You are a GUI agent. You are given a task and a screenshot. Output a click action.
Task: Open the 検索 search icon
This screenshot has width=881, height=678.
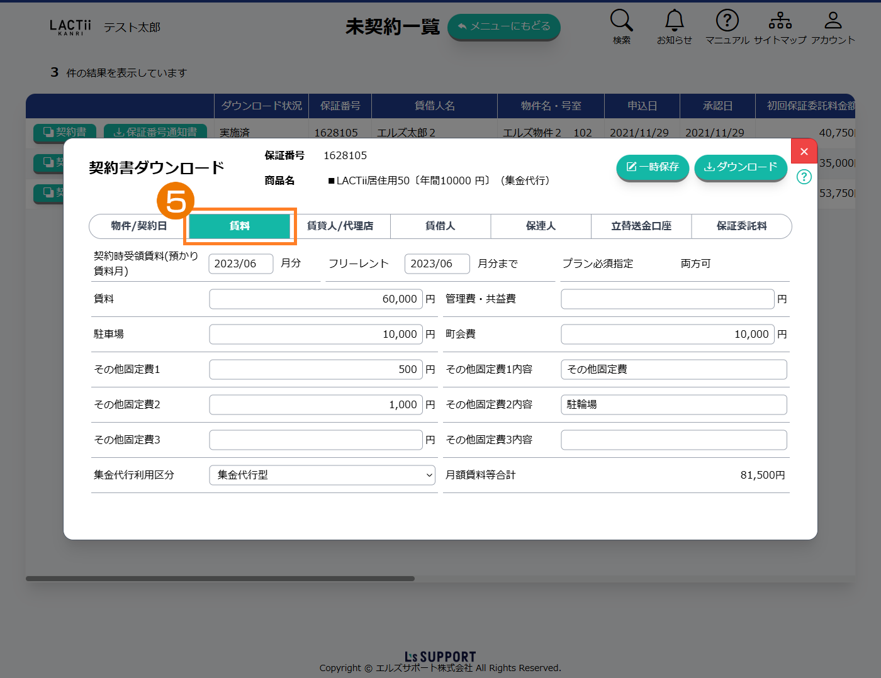click(621, 26)
